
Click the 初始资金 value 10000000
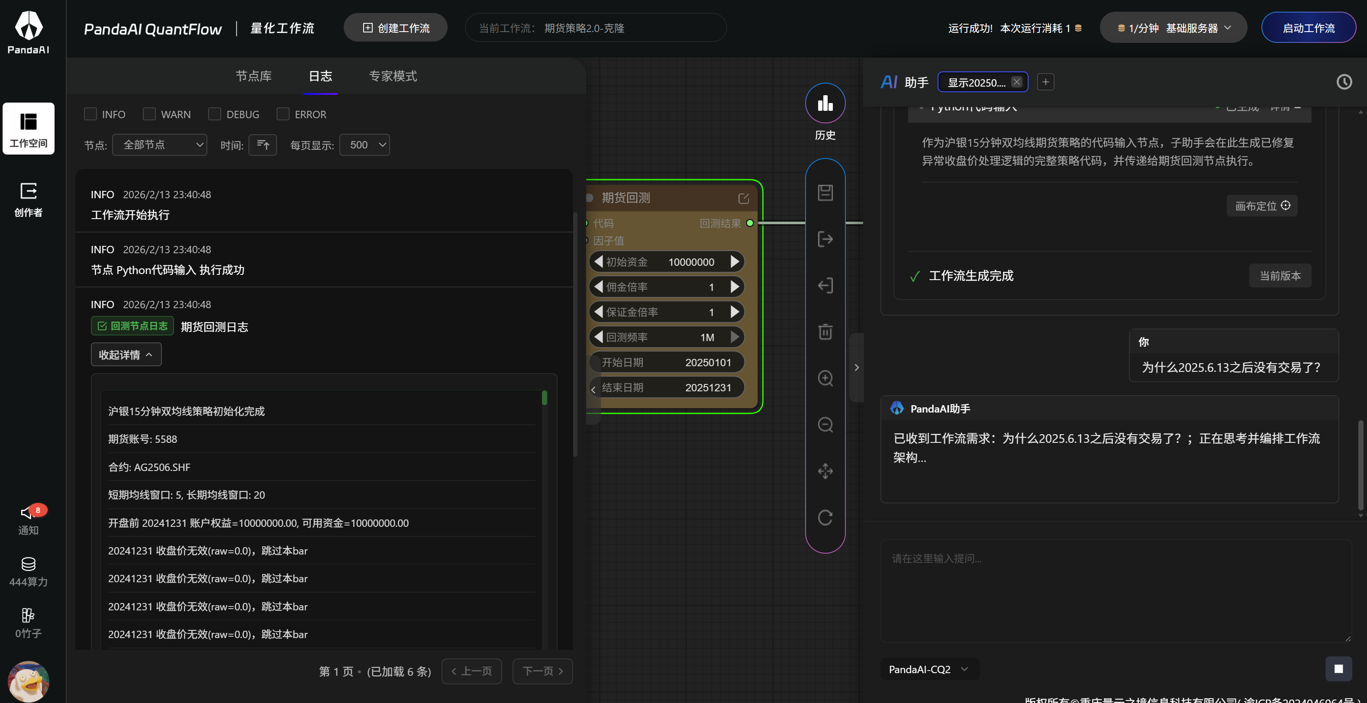(x=691, y=262)
